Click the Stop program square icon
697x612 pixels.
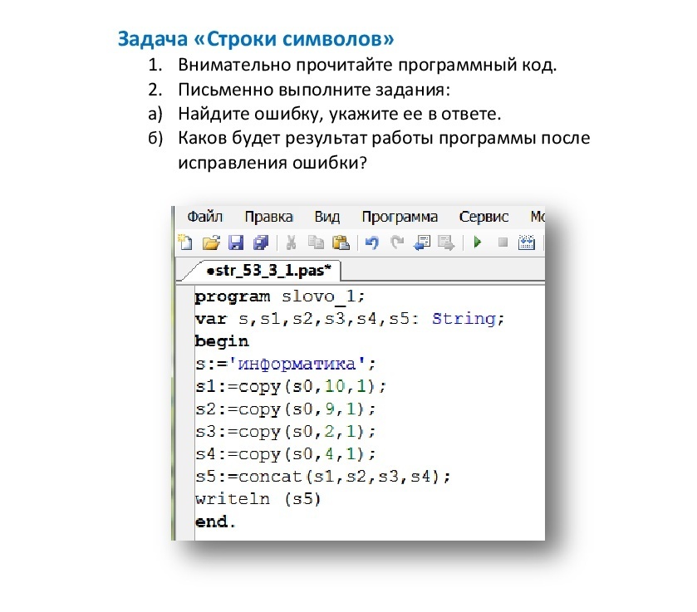(x=503, y=242)
